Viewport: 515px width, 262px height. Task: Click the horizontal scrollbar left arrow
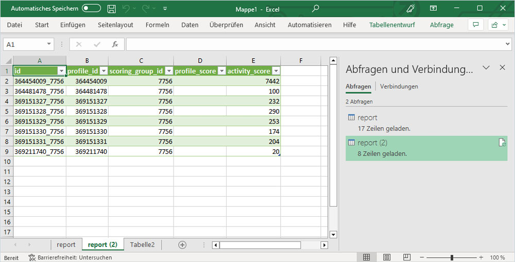pyautogui.click(x=215, y=245)
